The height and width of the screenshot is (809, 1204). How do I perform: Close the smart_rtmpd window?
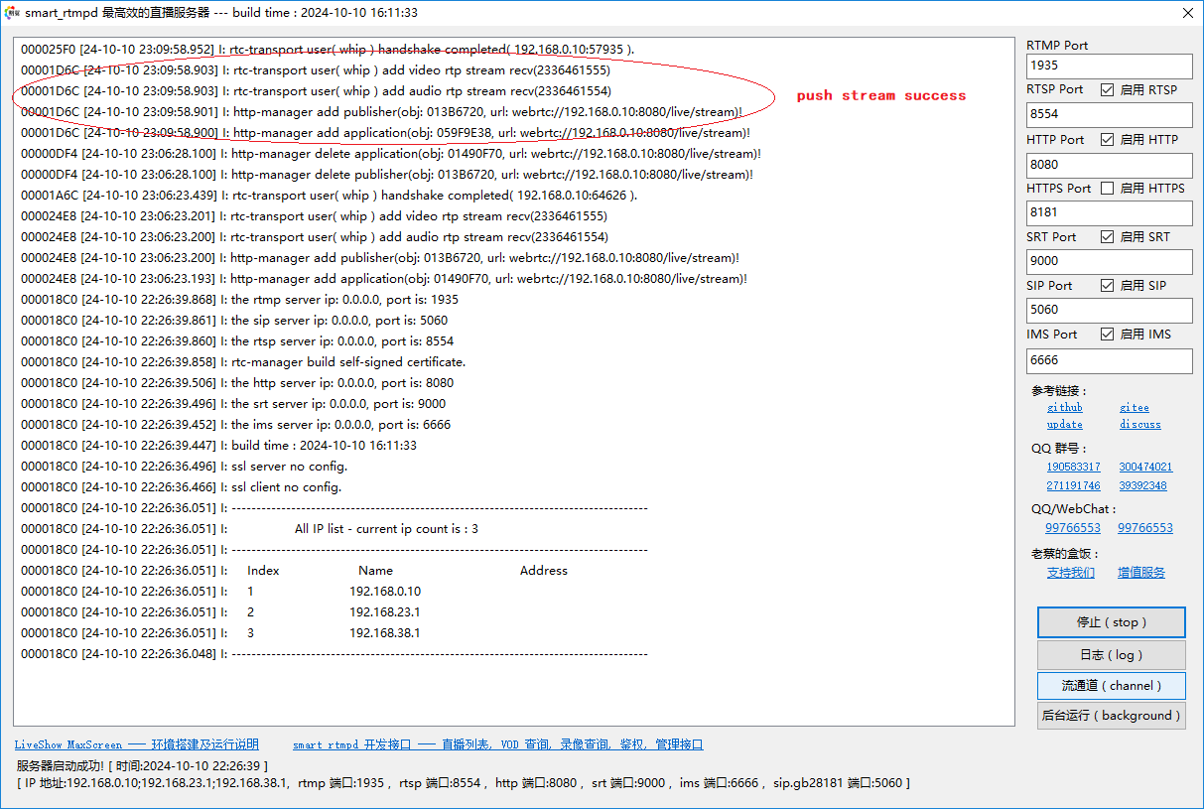pos(1187,13)
